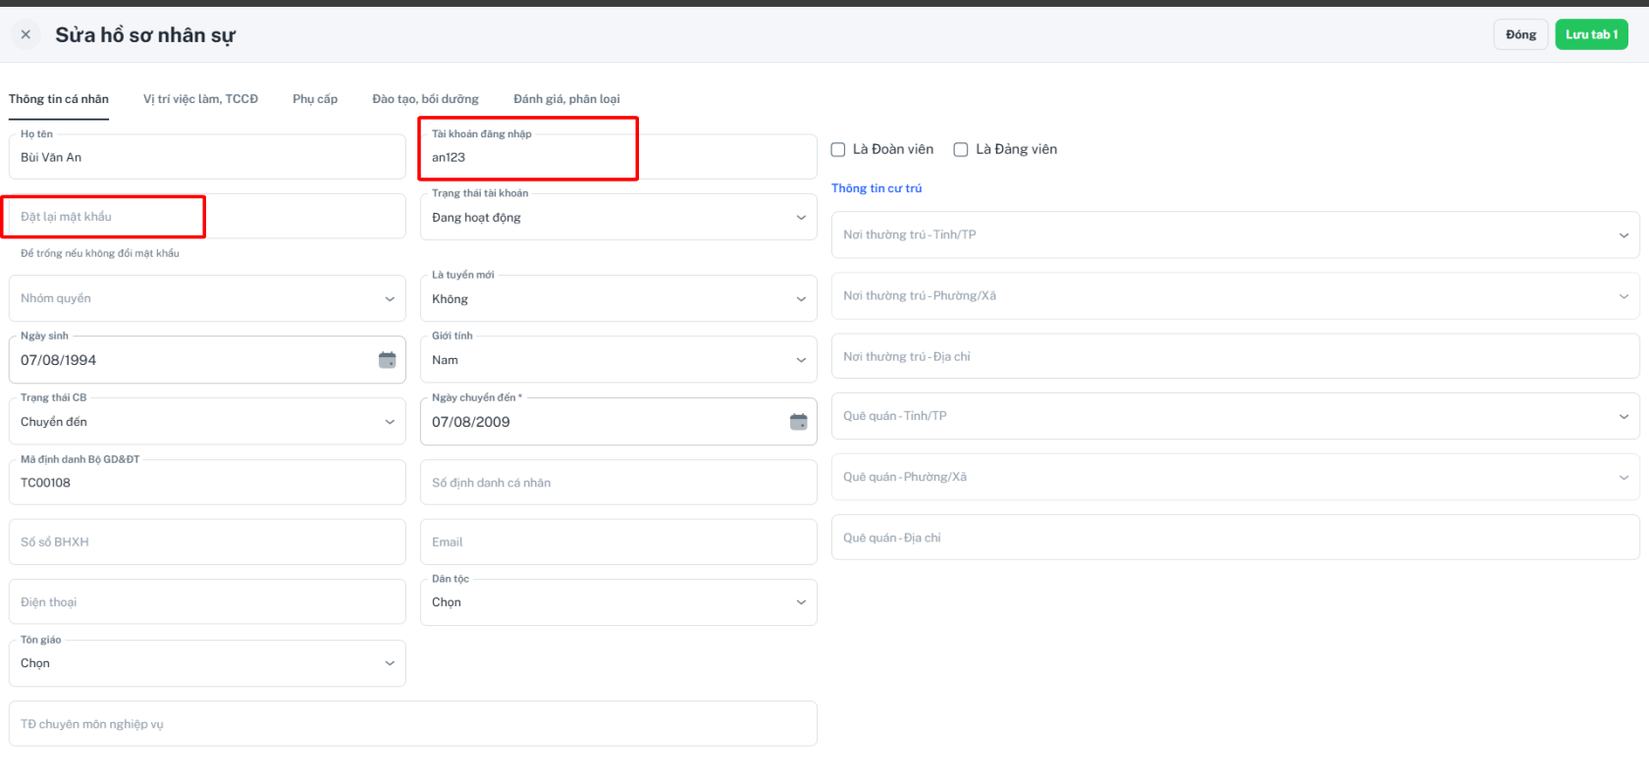Go to the Phụ cấp tab
The image size is (1649, 778).
[x=315, y=99]
